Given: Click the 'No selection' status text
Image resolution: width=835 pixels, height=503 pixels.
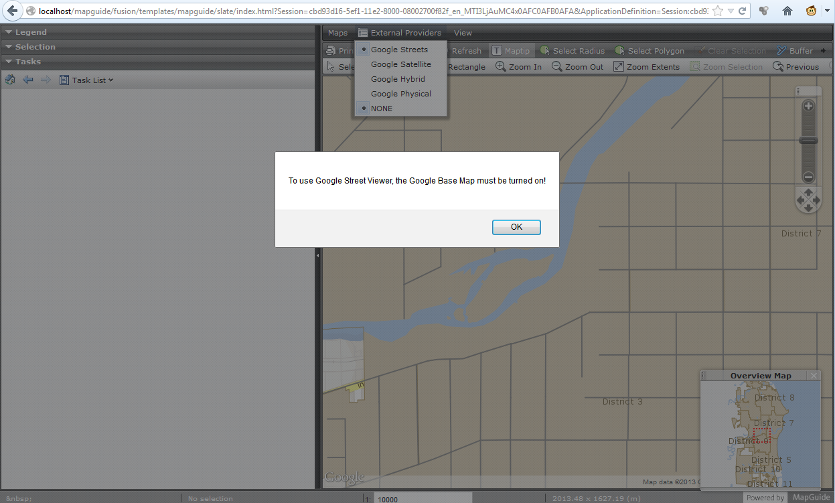Looking at the screenshot, I should [210, 498].
